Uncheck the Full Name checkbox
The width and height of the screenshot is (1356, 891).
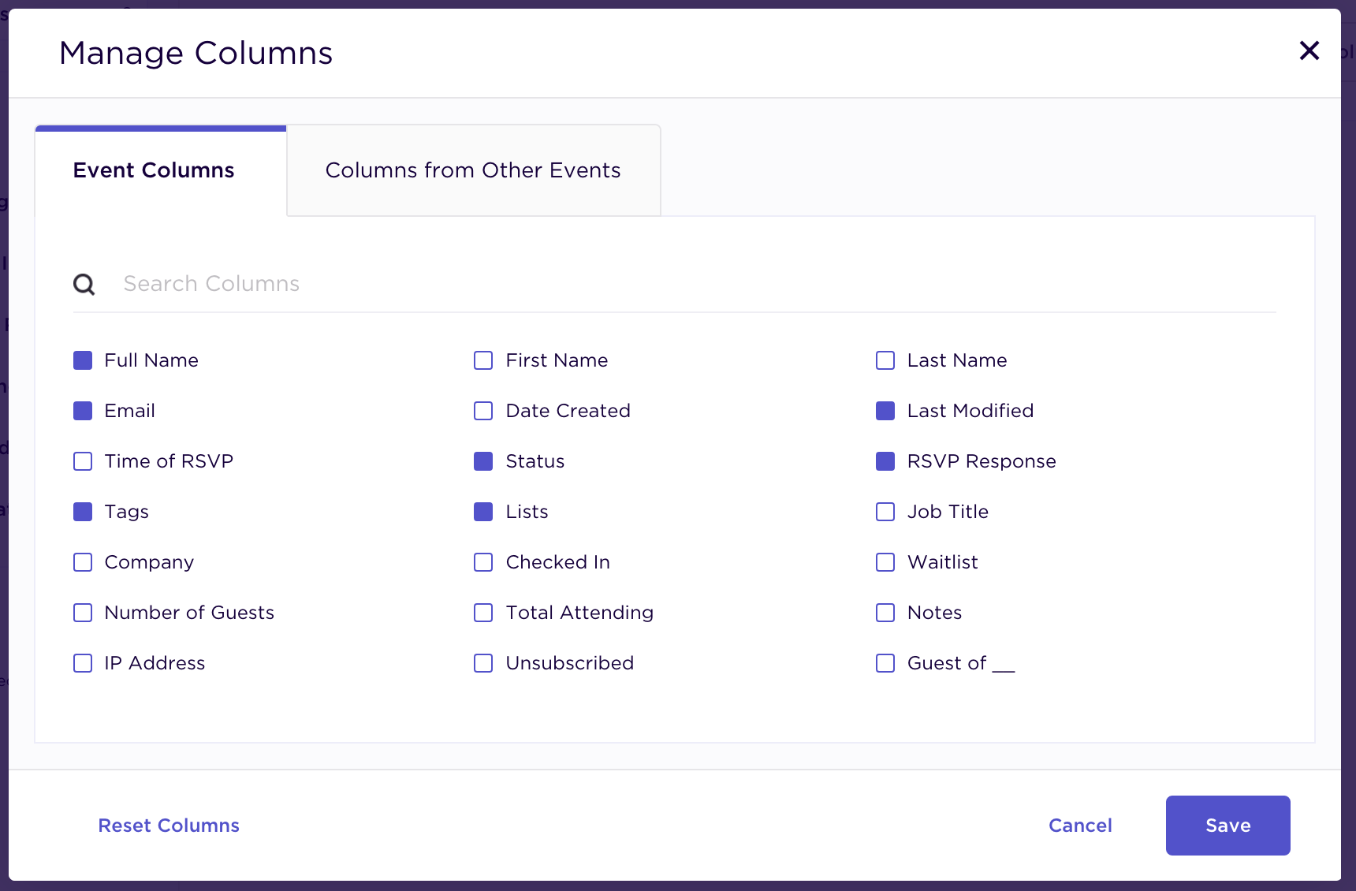pyautogui.click(x=83, y=360)
